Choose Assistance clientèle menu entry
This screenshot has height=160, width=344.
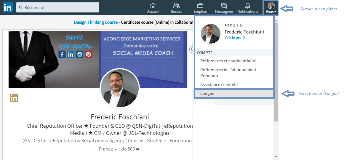pyautogui.click(x=219, y=84)
